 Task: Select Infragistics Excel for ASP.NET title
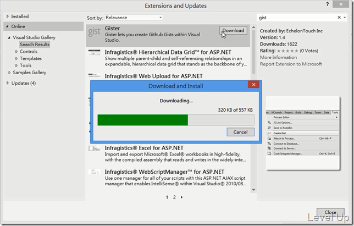144,148
